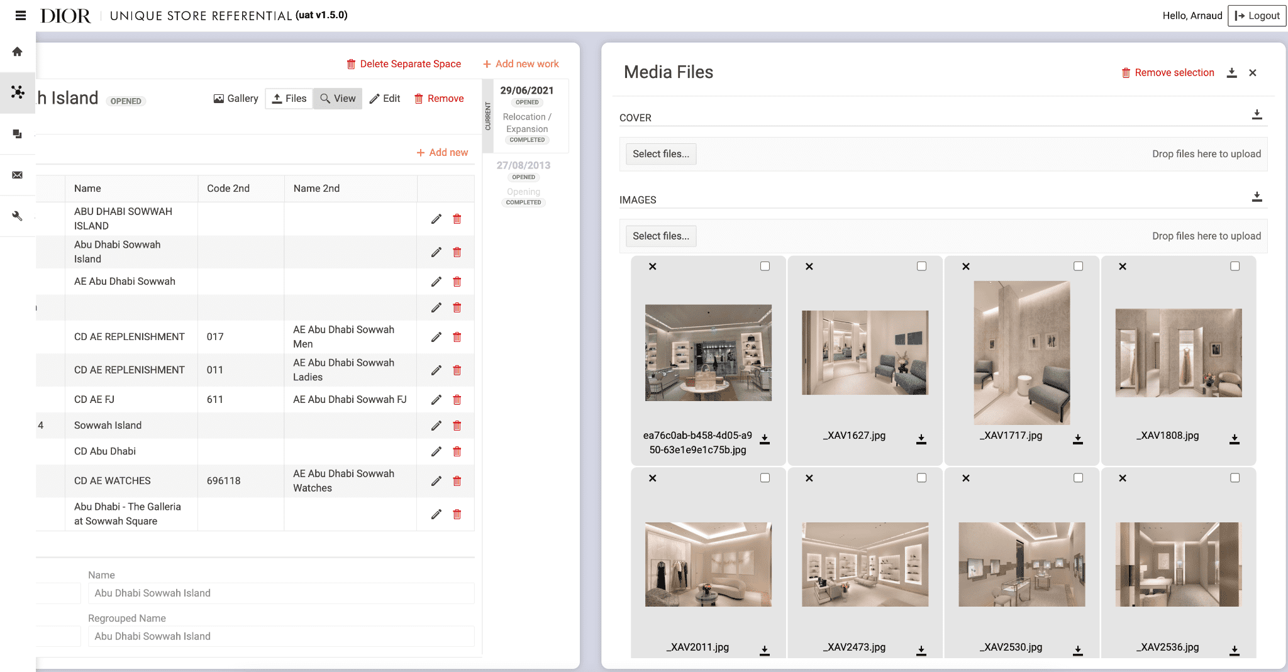Viewport: 1288px width, 672px height.
Task: Download all files in COVER section
Action: (1257, 114)
